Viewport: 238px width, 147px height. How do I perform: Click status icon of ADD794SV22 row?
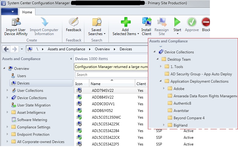click(79, 91)
